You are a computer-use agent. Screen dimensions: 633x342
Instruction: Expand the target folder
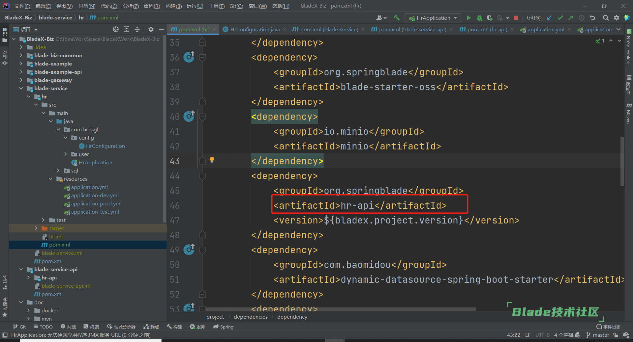pyautogui.click(x=36, y=228)
